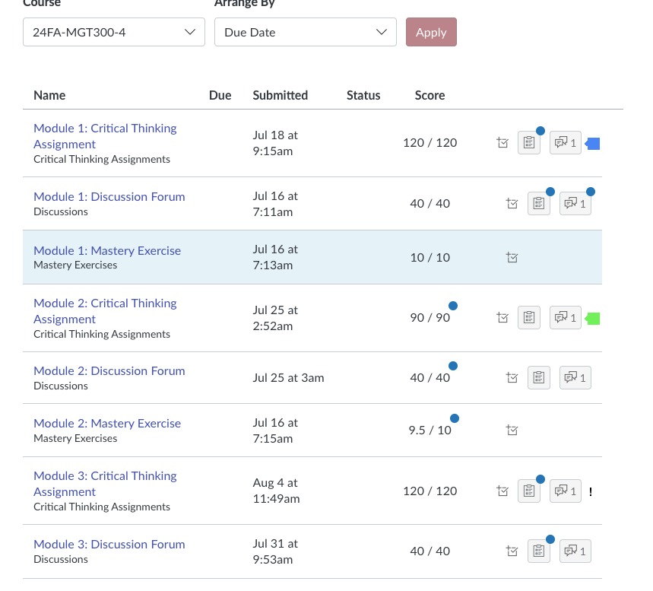Click blue tag on Module 1 Critical Thinking row
Screen dimensions: 653x591
[x=593, y=143]
